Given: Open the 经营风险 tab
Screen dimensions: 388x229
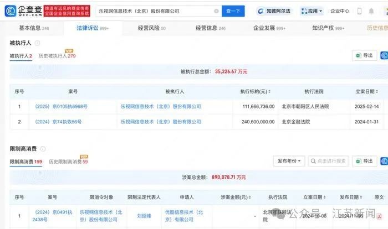Looking at the screenshot, I should [152, 28].
